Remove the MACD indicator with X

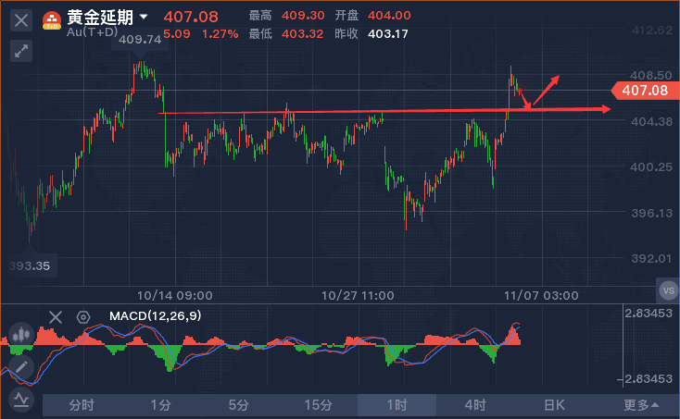click(x=56, y=317)
